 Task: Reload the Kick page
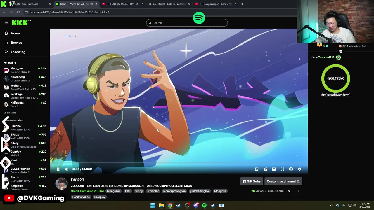tap(18, 12)
